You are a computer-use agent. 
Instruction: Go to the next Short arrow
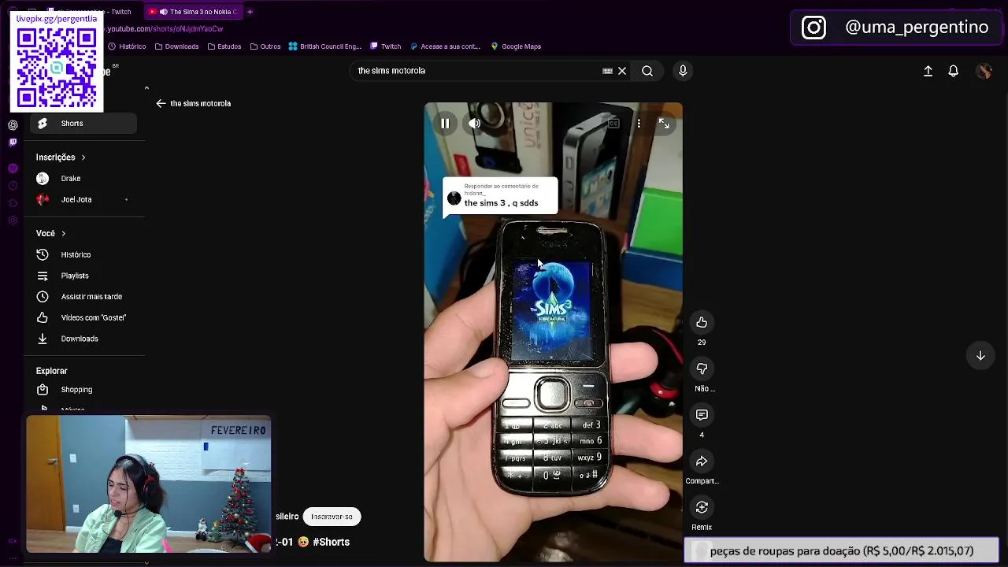click(980, 356)
